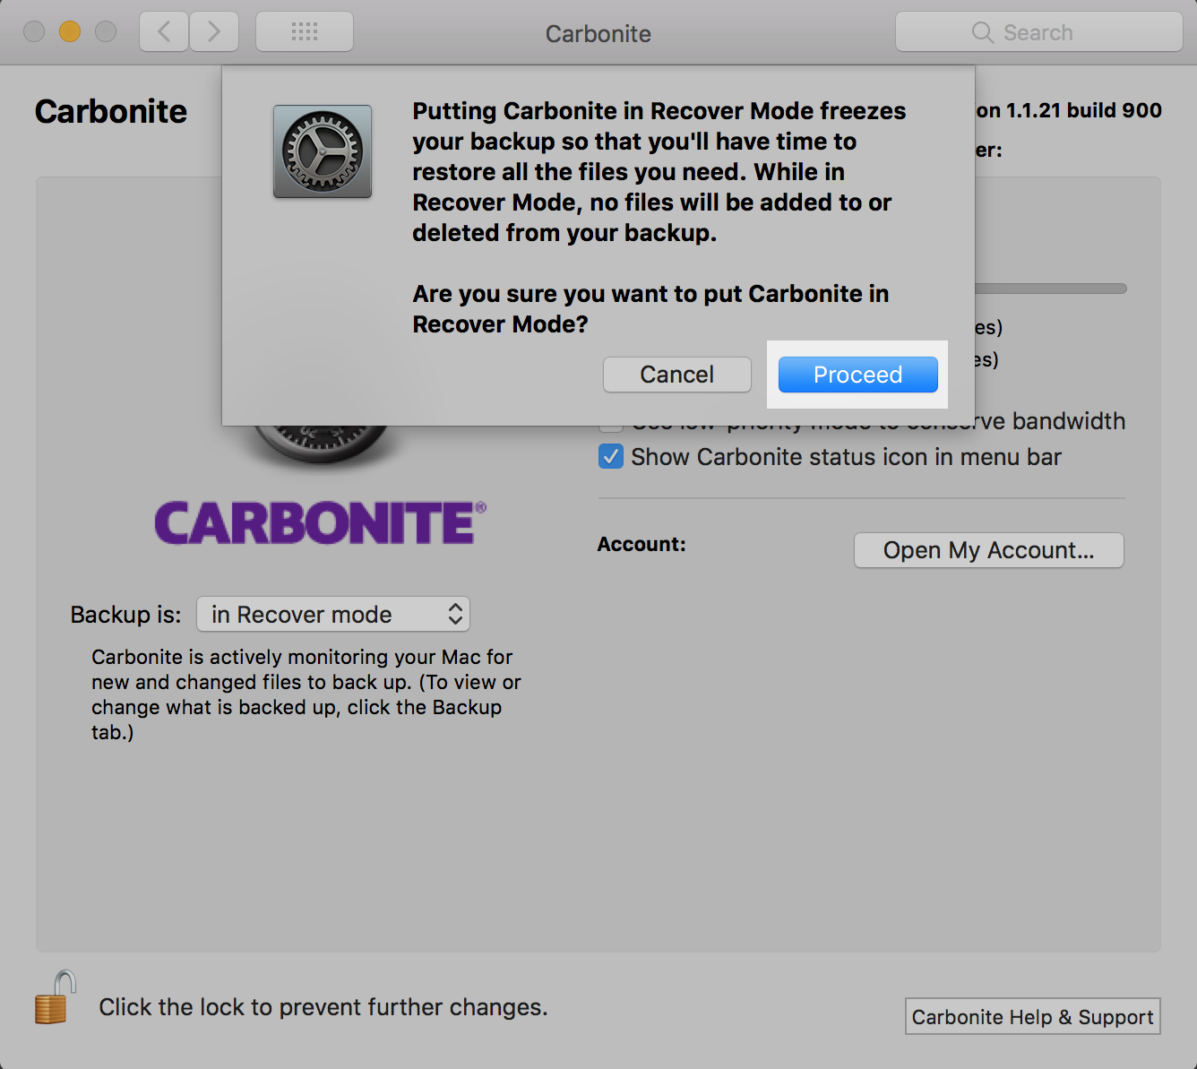Viewport: 1197px width, 1069px height.
Task: Open the 'Backup is' mode dropdown
Action: coord(333,615)
